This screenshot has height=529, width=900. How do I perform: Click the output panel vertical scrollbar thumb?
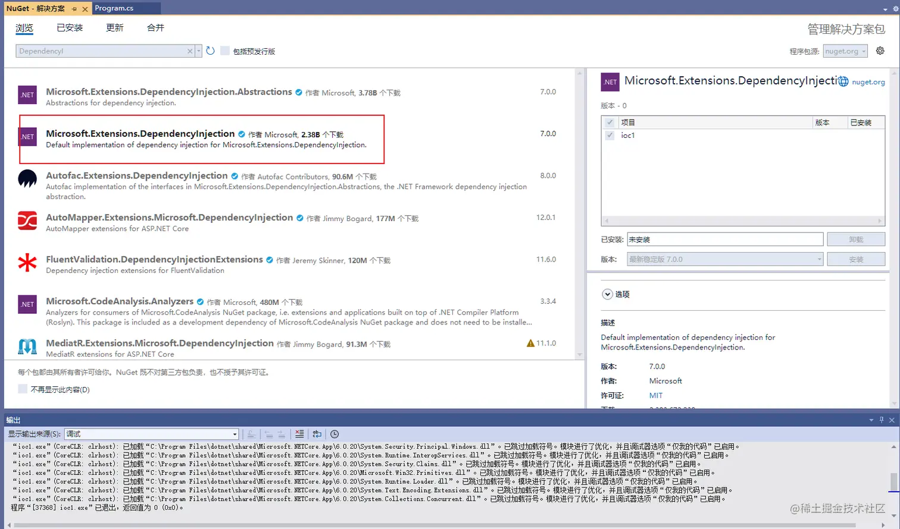pyautogui.click(x=893, y=482)
